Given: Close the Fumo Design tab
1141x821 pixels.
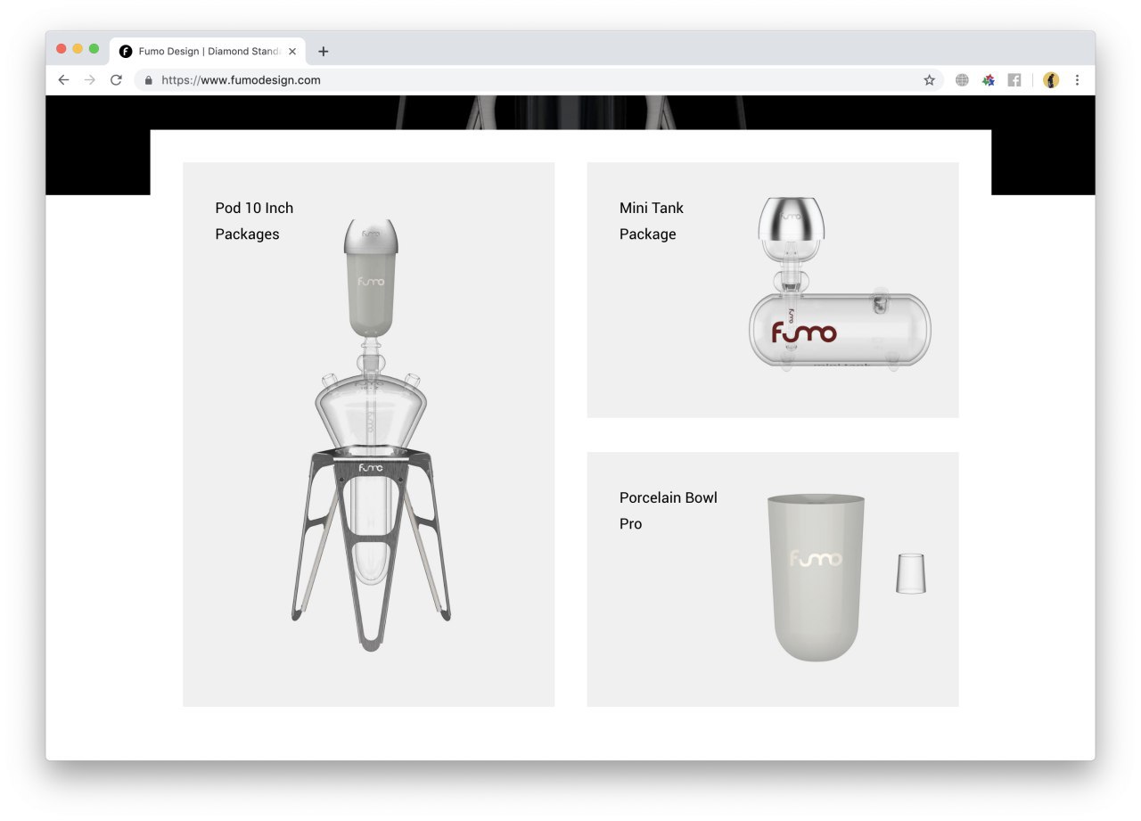Looking at the screenshot, I should click(292, 52).
